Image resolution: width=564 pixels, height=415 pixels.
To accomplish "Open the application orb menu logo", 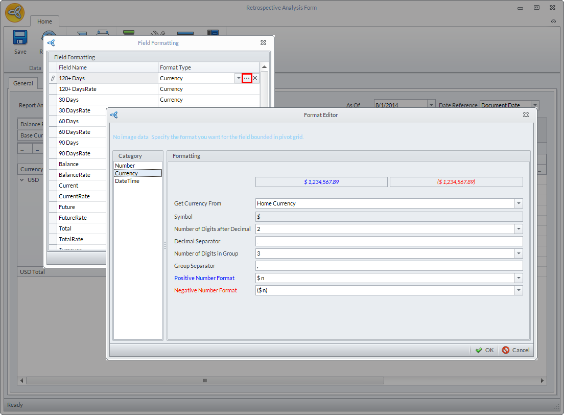I will pos(15,13).
